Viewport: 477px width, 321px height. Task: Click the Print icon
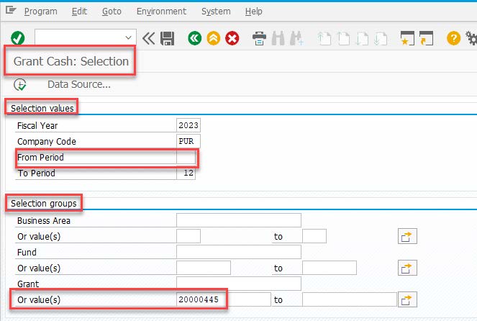[259, 39]
